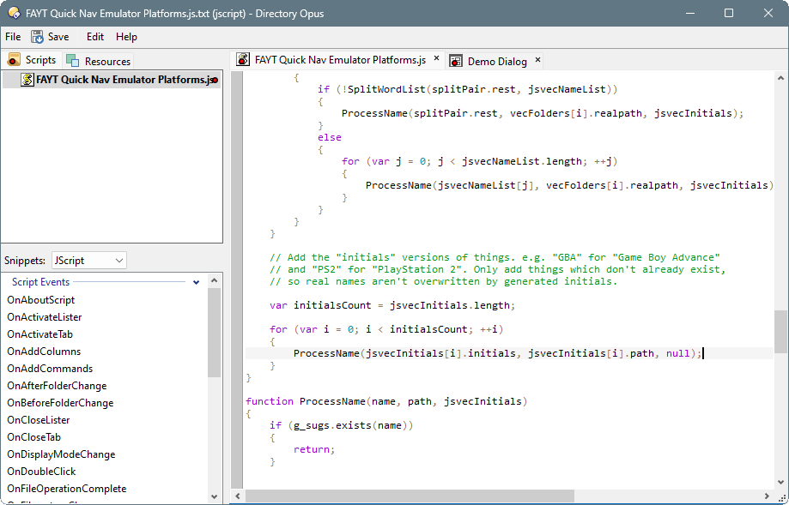Click the snippets list scroll-down arrow
The image size is (789, 505).
tap(215, 496)
